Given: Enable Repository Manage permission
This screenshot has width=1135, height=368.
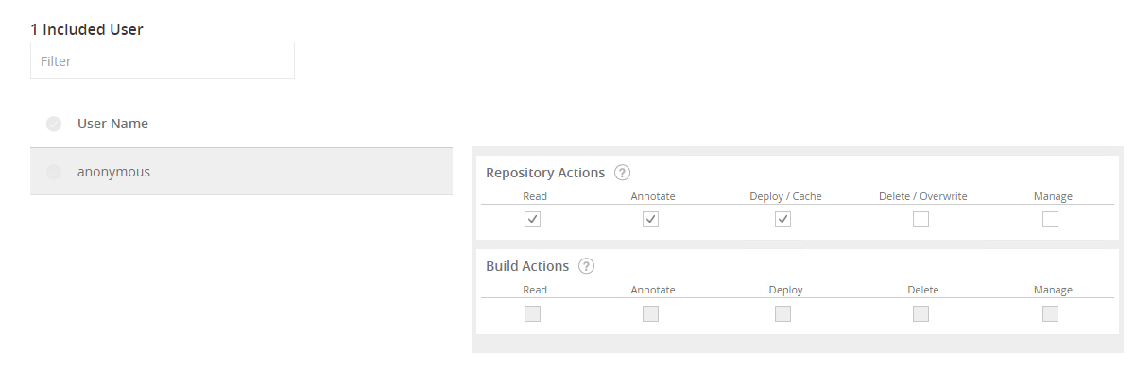Looking at the screenshot, I should (x=1051, y=220).
